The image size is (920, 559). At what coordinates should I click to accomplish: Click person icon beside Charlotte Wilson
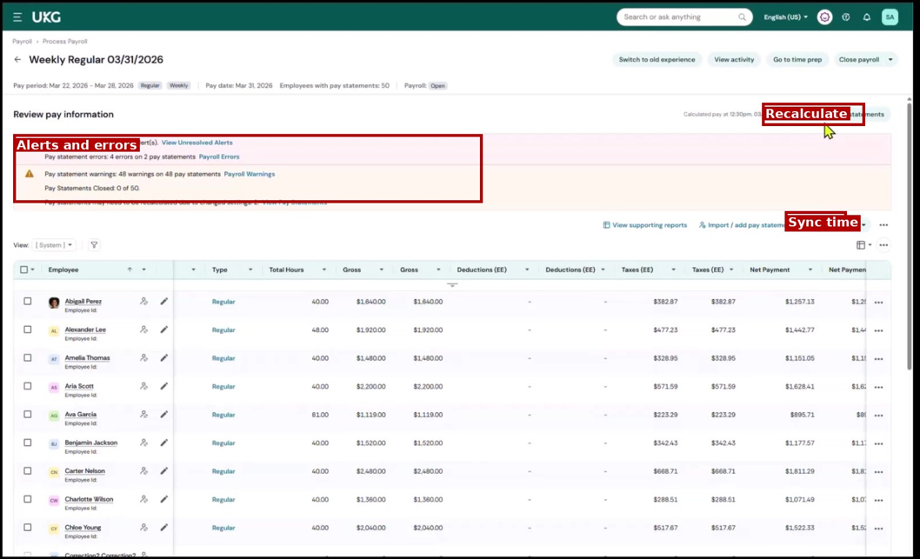pos(143,499)
